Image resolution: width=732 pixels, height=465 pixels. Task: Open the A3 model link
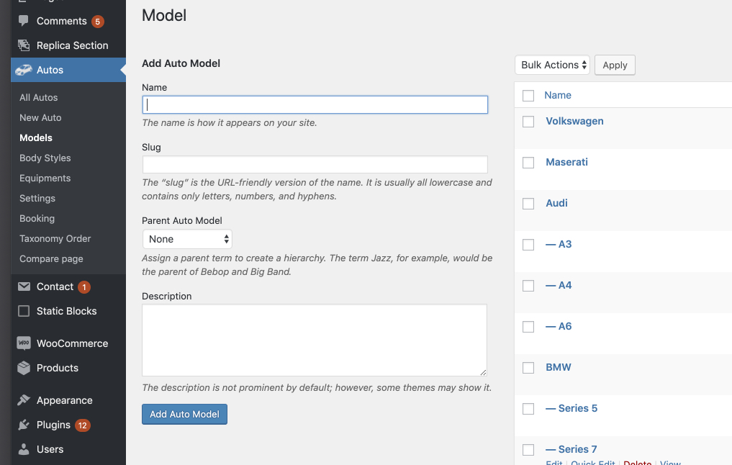(x=559, y=244)
